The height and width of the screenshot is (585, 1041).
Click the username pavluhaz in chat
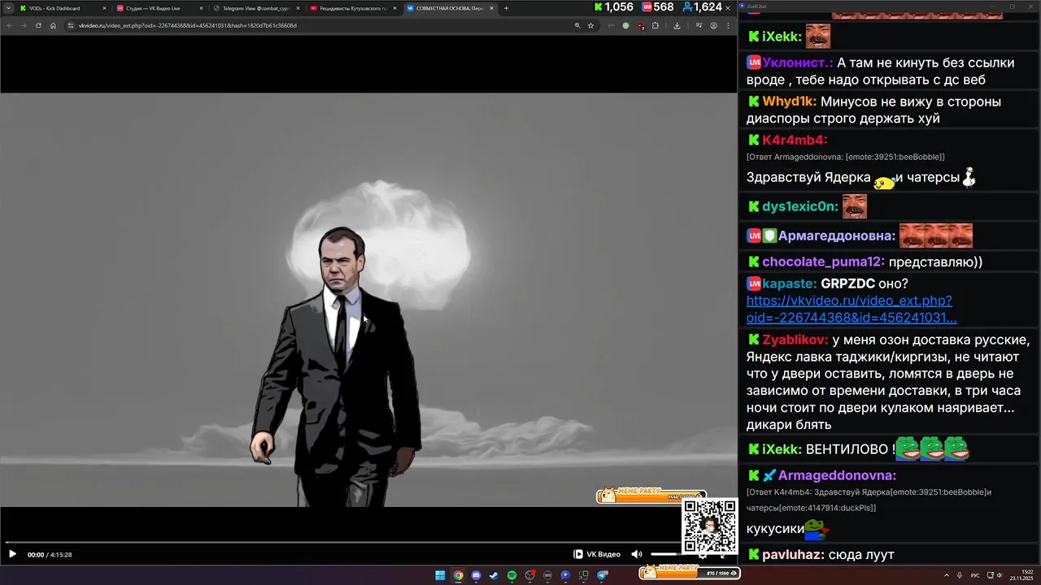(794, 555)
